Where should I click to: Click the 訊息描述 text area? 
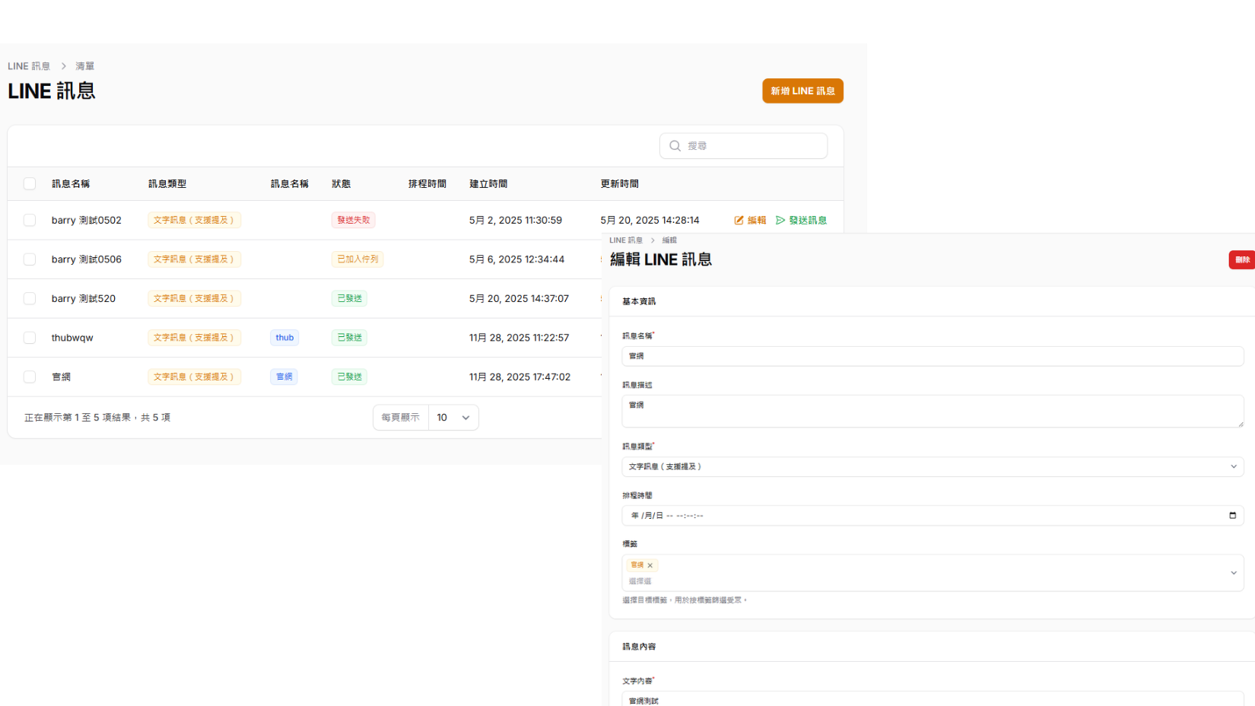(932, 411)
